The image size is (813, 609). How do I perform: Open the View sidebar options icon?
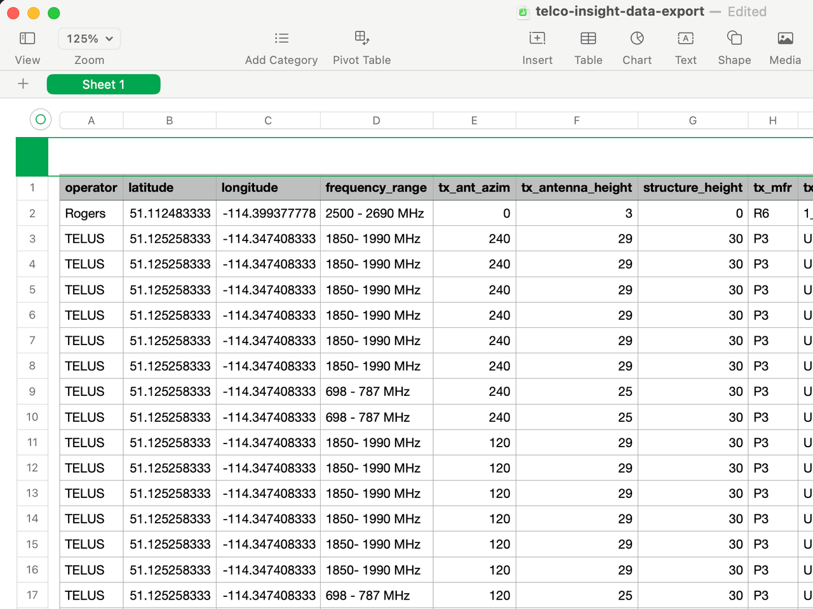click(27, 39)
